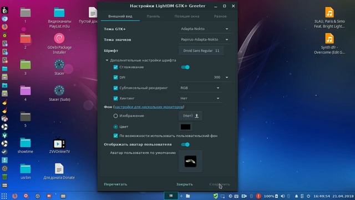
Task: Launch the Stacer (Sudo) desktop icon
Action: pos(59,91)
